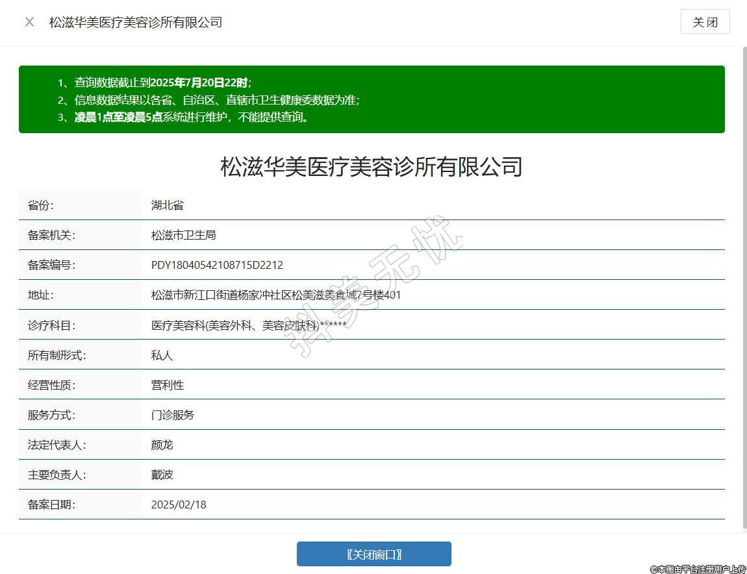747x574 pixels.
Task: Click the 备案机关 value 松滋市卫生局
Action: point(183,235)
